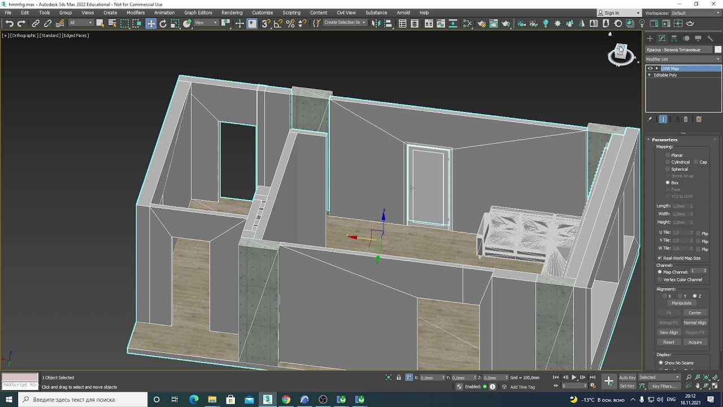Open Create Selection Set dropdown

tap(345, 23)
